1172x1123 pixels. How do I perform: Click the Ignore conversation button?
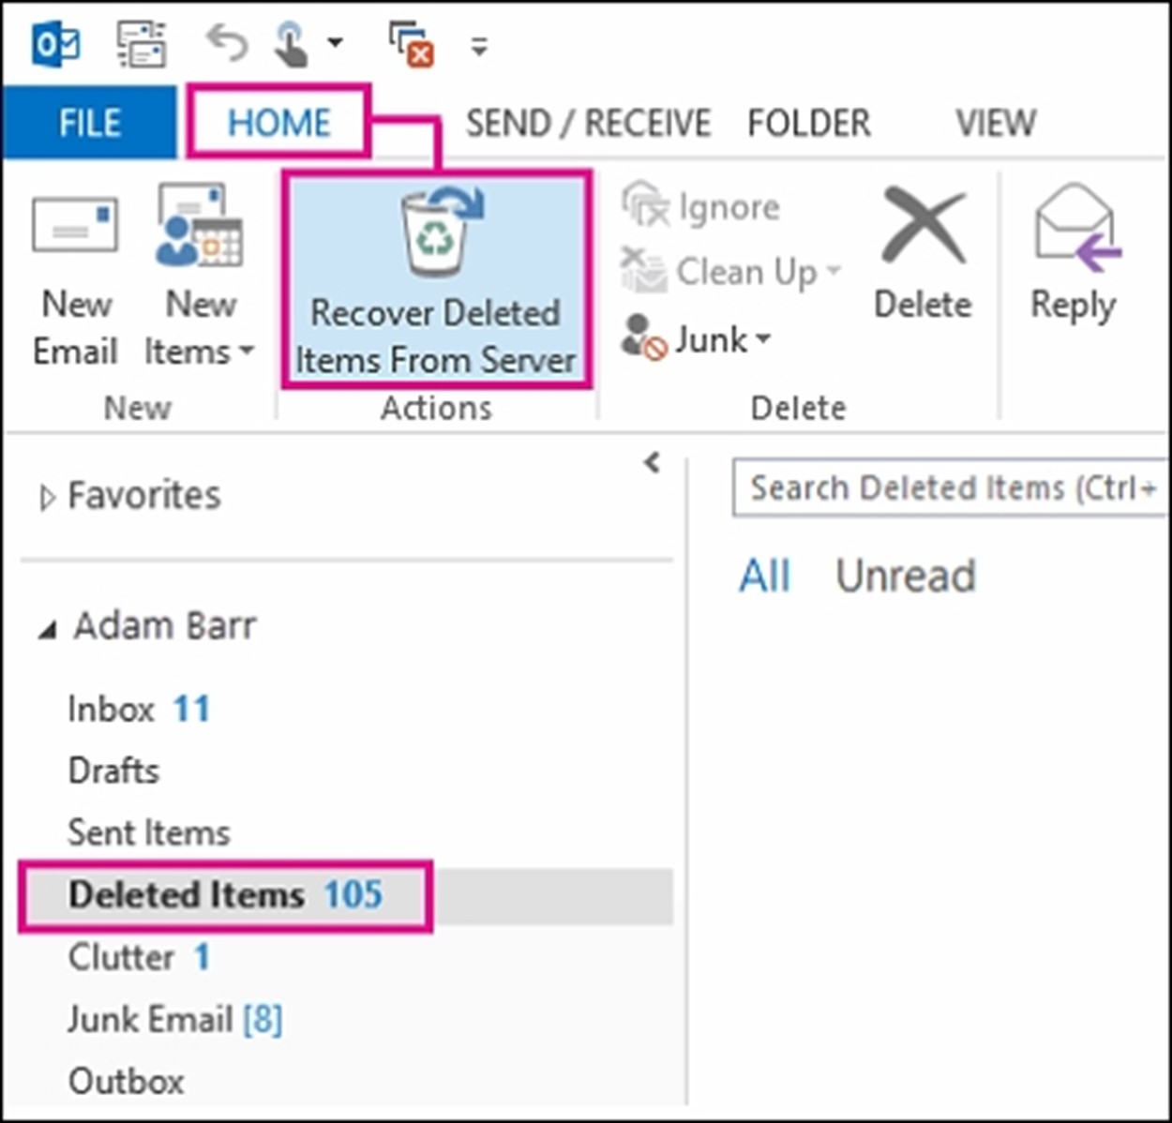coord(700,206)
